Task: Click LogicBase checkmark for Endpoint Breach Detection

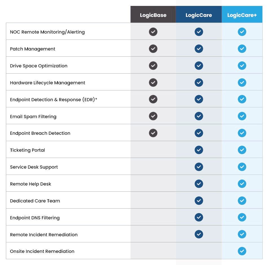Action: pos(153,133)
